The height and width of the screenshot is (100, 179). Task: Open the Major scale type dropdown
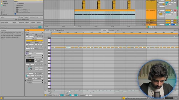pos(38,53)
